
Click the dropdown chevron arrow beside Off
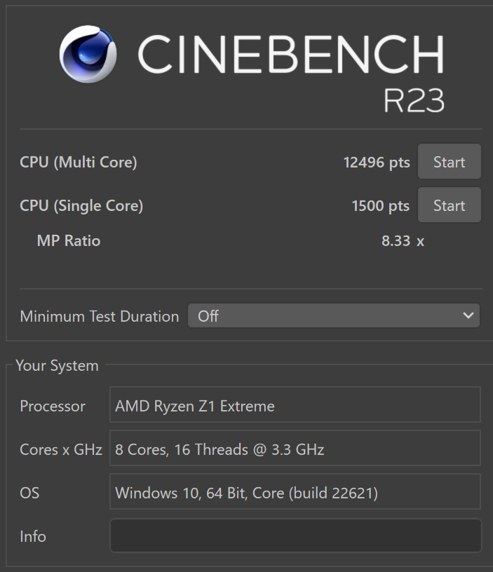468,315
